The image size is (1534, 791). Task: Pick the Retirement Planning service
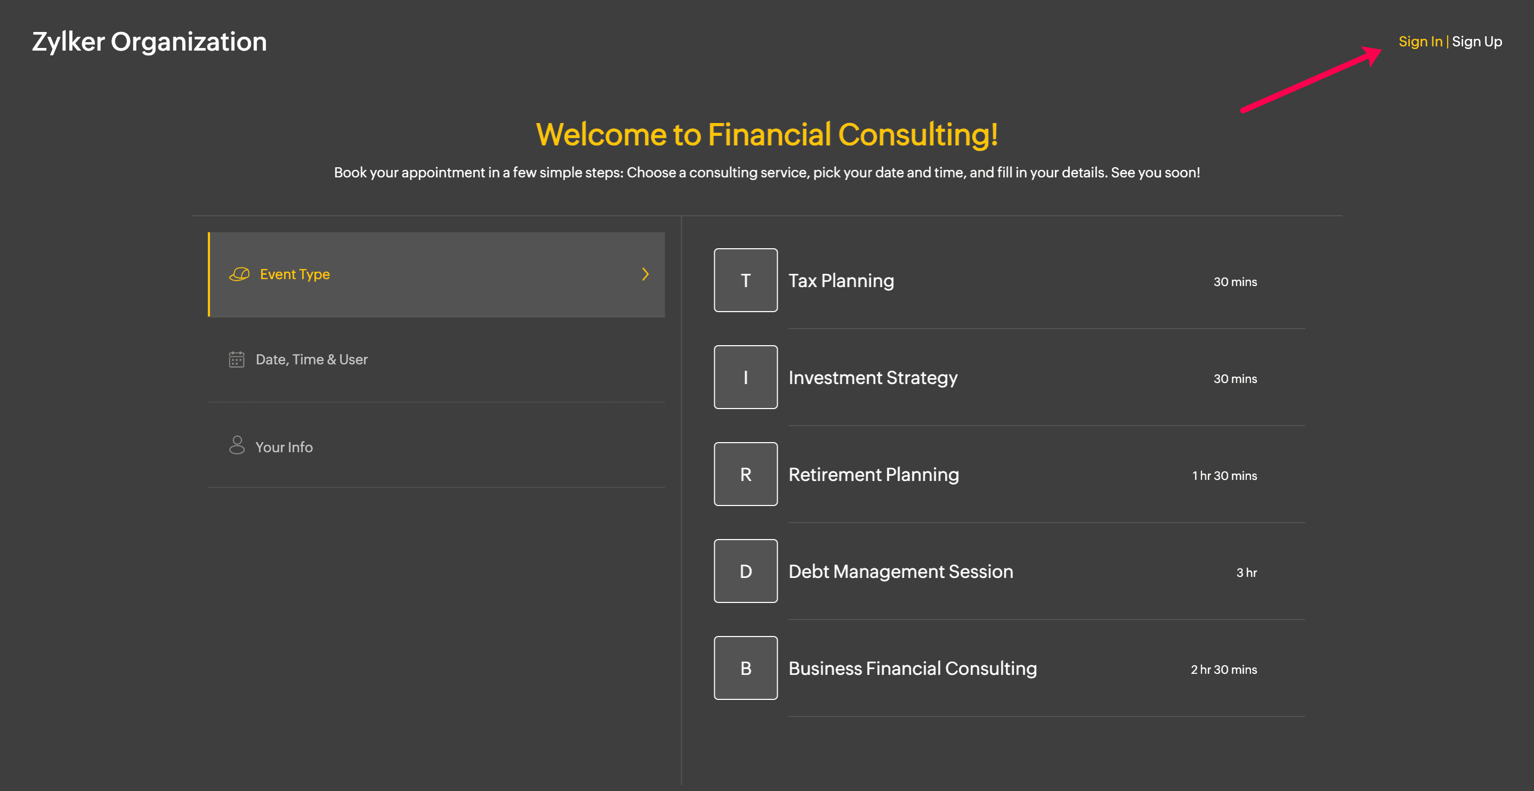(873, 475)
